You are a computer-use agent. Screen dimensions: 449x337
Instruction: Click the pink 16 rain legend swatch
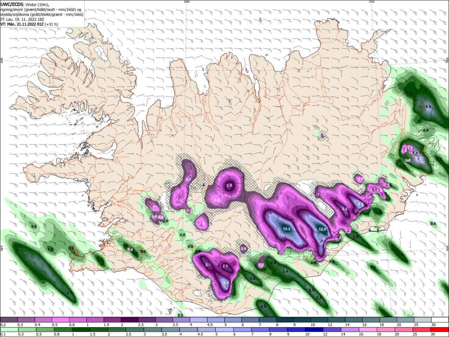pyautogui.click(x=368, y=330)
